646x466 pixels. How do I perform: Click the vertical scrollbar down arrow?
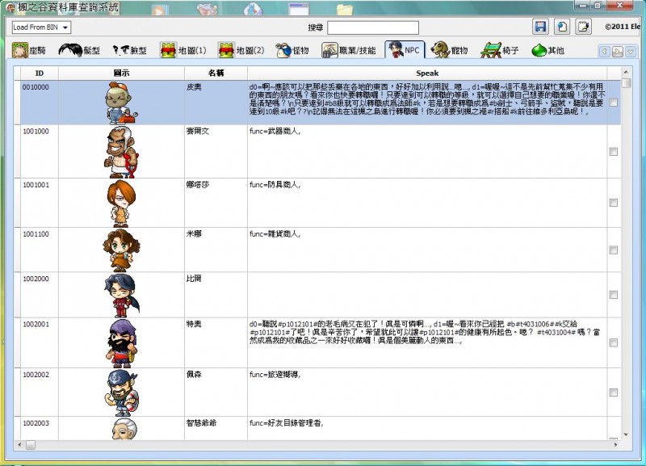pyautogui.click(x=626, y=435)
